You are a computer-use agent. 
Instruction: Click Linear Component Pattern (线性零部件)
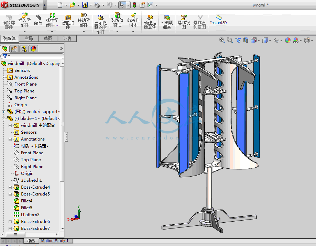pyautogui.click(x=52, y=20)
